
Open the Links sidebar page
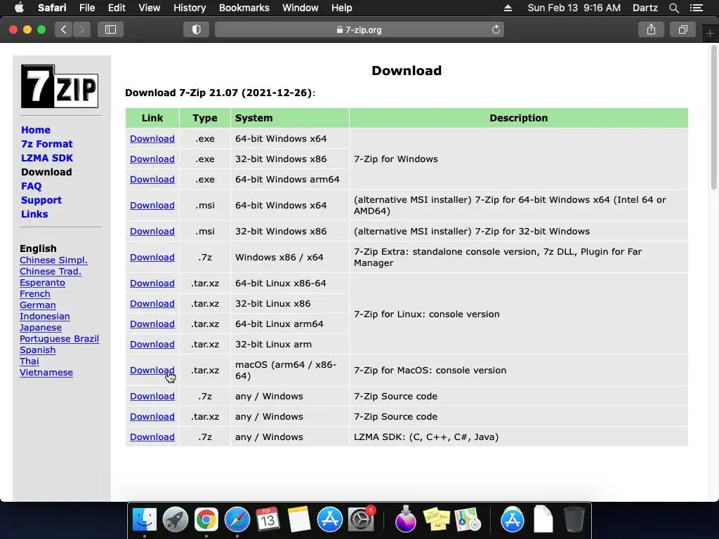tap(34, 214)
